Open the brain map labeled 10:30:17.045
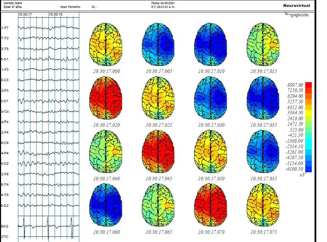 pos(158,152)
